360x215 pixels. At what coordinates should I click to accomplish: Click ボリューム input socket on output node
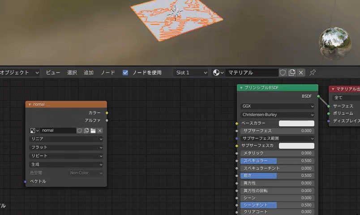(x=329, y=113)
